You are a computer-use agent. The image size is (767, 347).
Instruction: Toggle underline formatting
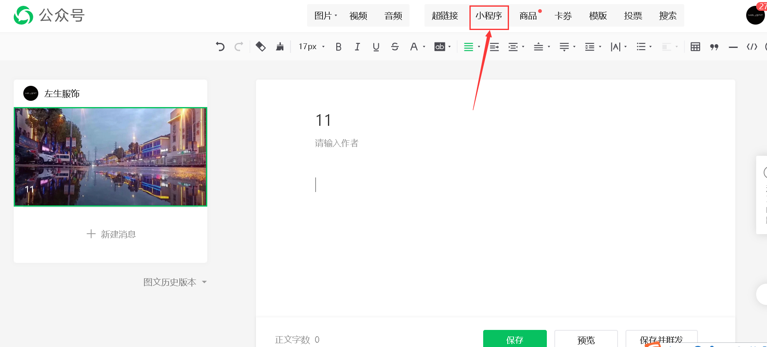(x=376, y=47)
